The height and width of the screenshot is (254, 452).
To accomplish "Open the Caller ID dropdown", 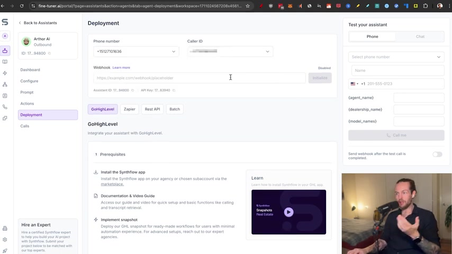I will click(x=230, y=51).
